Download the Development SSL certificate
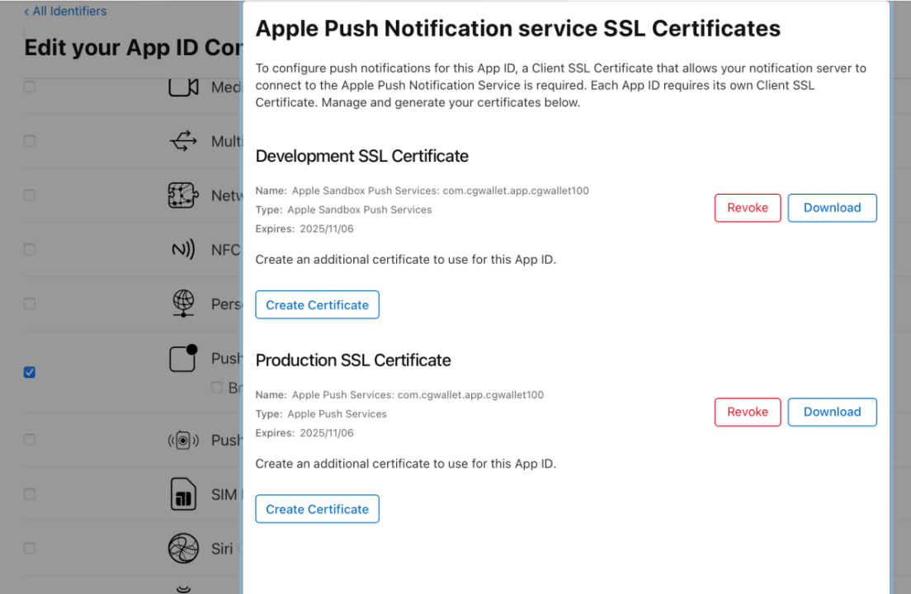 832,208
